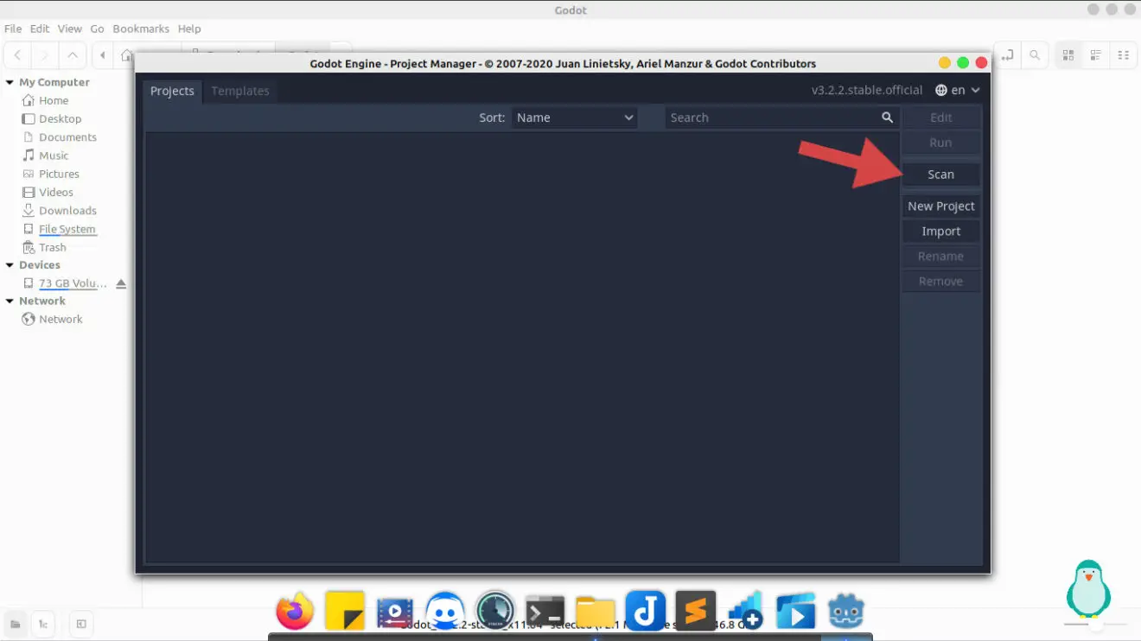Open the Network item under Network section

[61, 320]
